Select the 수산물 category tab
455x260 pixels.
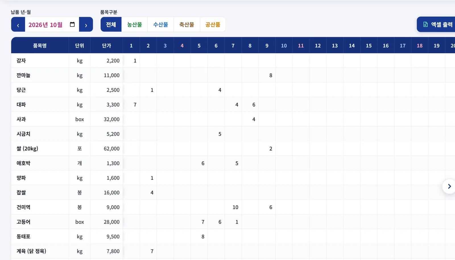[161, 24]
